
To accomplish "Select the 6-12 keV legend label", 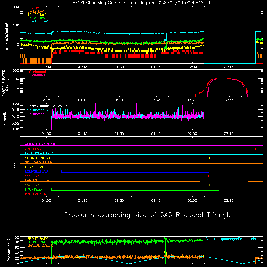I will 36,11.
